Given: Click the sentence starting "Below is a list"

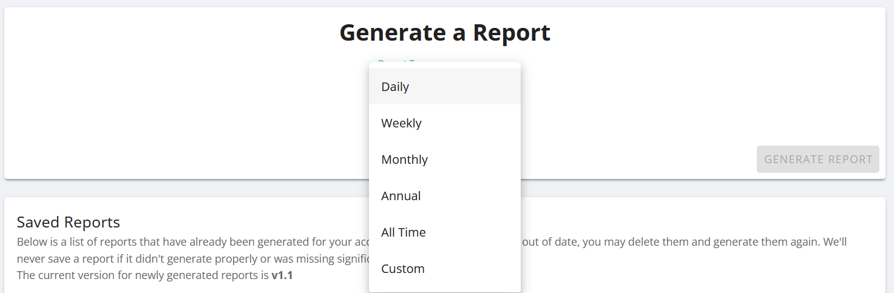Looking at the screenshot, I should point(193,241).
